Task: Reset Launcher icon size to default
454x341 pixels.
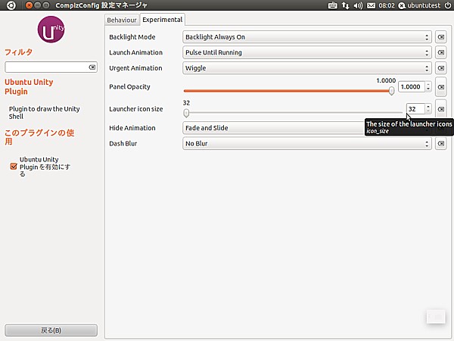Action: (440, 109)
